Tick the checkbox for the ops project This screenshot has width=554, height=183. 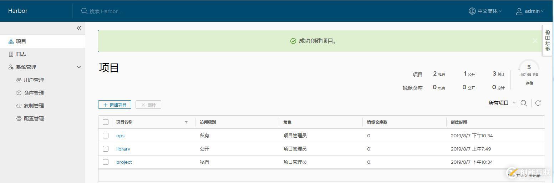[106, 136]
